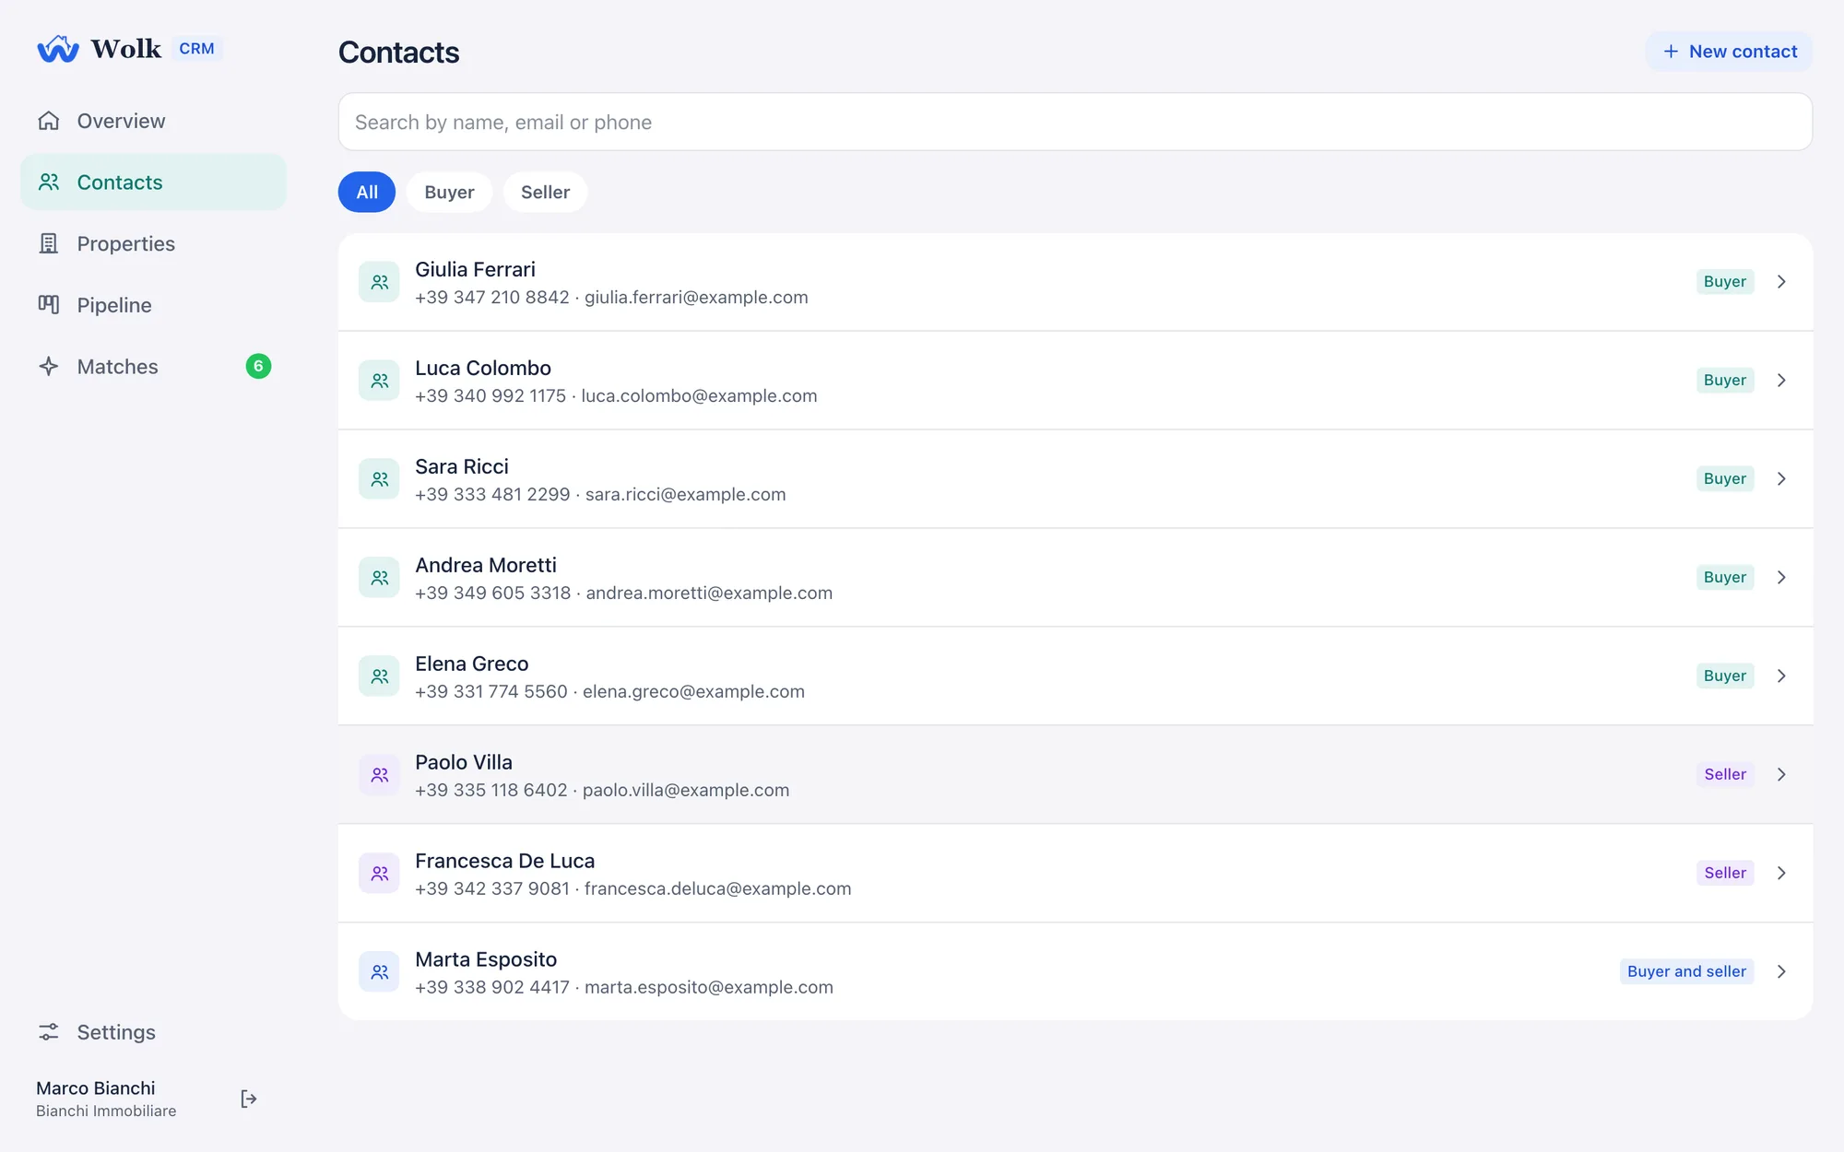Viewport: 1844px width, 1152px height.
Task: Open the Matches section
Action: pyautogui.click(x=153, y=367)
